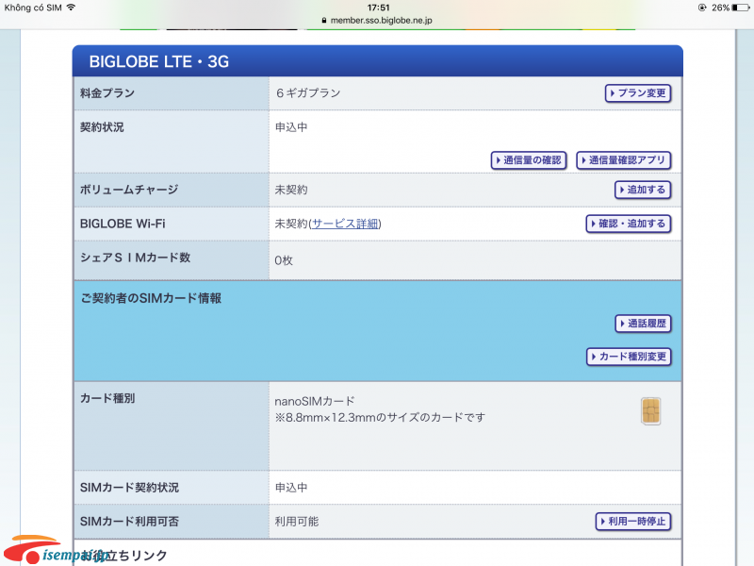
Task: Click カード種別変更 button
Action: click(x=629, y=357)
